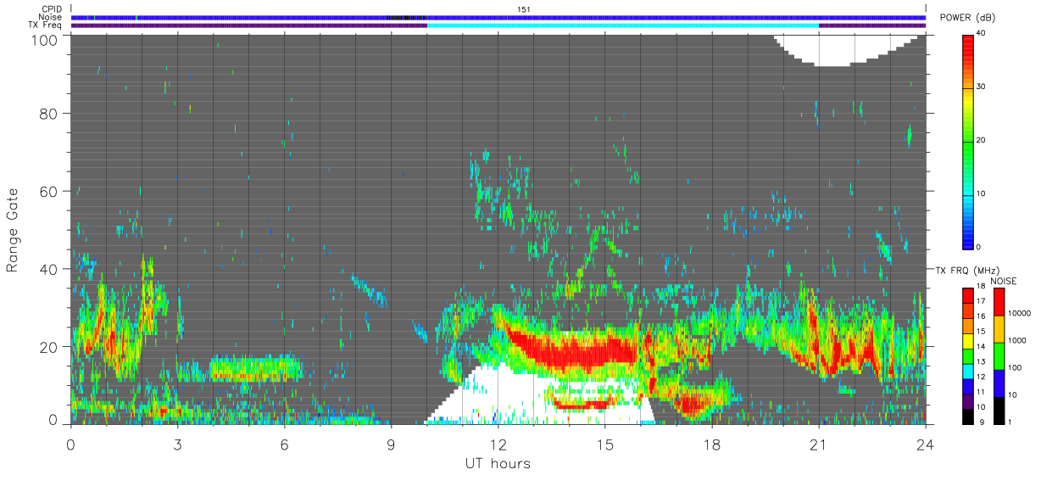Click the power colorbar
The height and width of the screenshot is (481, 1041).
968,141
